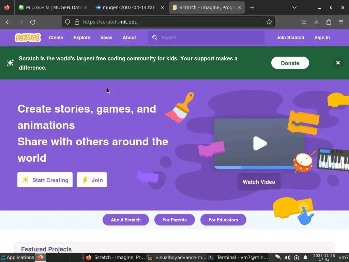Open the Firefox hamburger menu
The width and height of the screenshot is (349, 262).
point(341,22)
